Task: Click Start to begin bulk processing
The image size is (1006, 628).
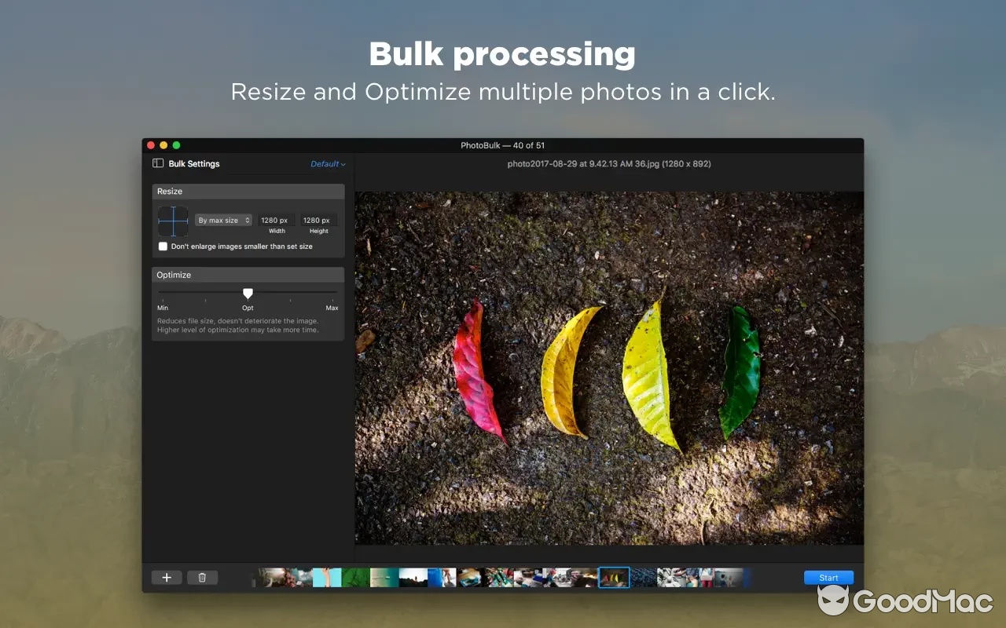Action: (x=828, y=577)
